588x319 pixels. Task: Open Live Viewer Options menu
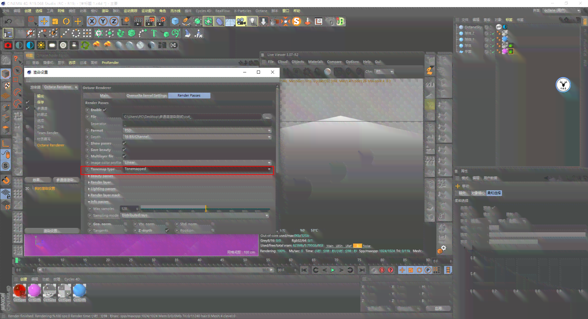point(352,62)
